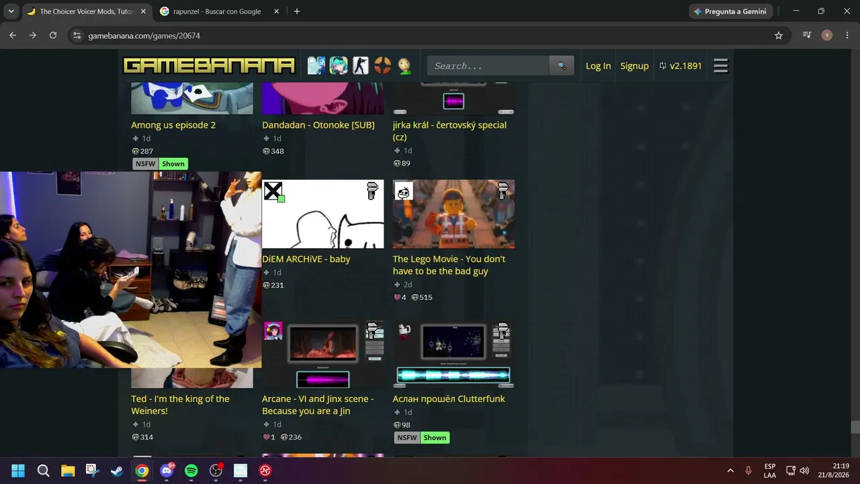The height and width of the screenshot is (484, 860).
Task: Open the Windows Start menu
Action: tap(18, 471)
